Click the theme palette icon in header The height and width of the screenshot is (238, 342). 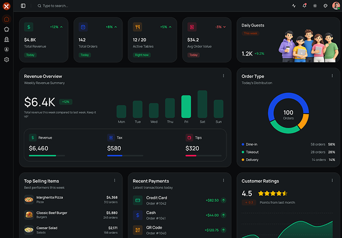point(325,6)
